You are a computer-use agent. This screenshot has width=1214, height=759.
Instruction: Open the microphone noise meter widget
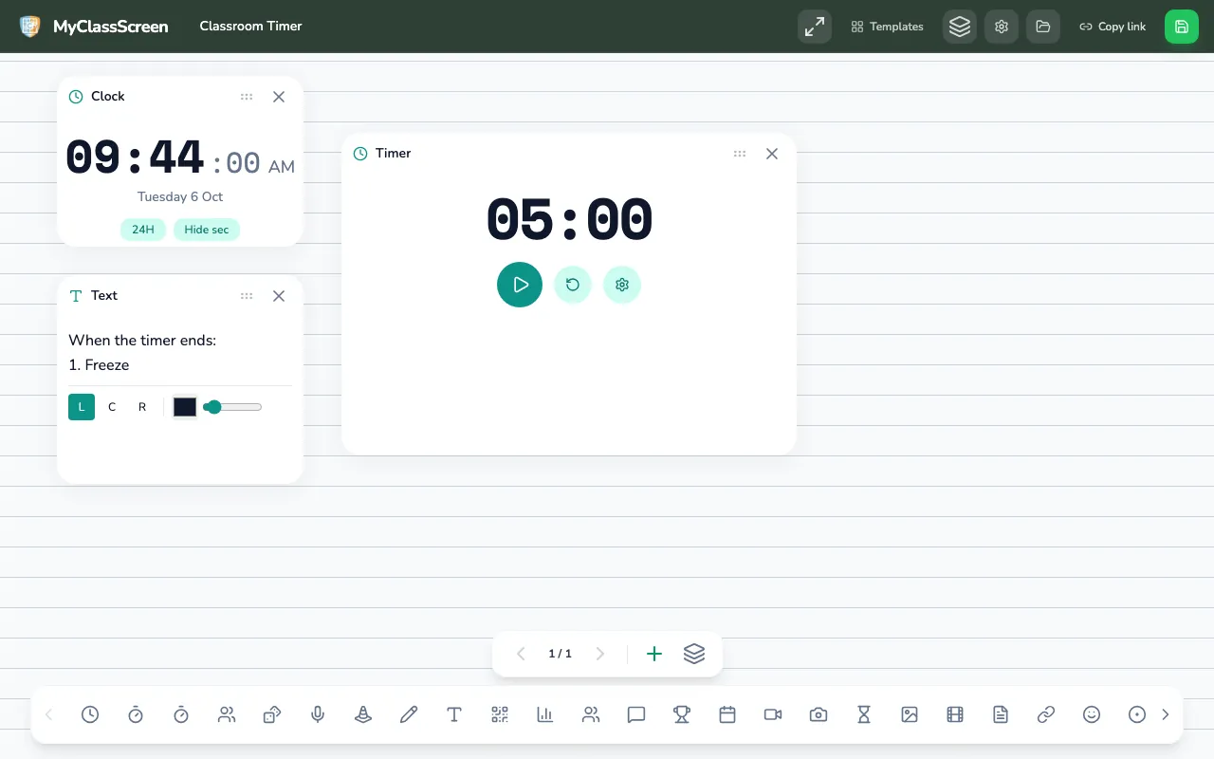(318, 714)
